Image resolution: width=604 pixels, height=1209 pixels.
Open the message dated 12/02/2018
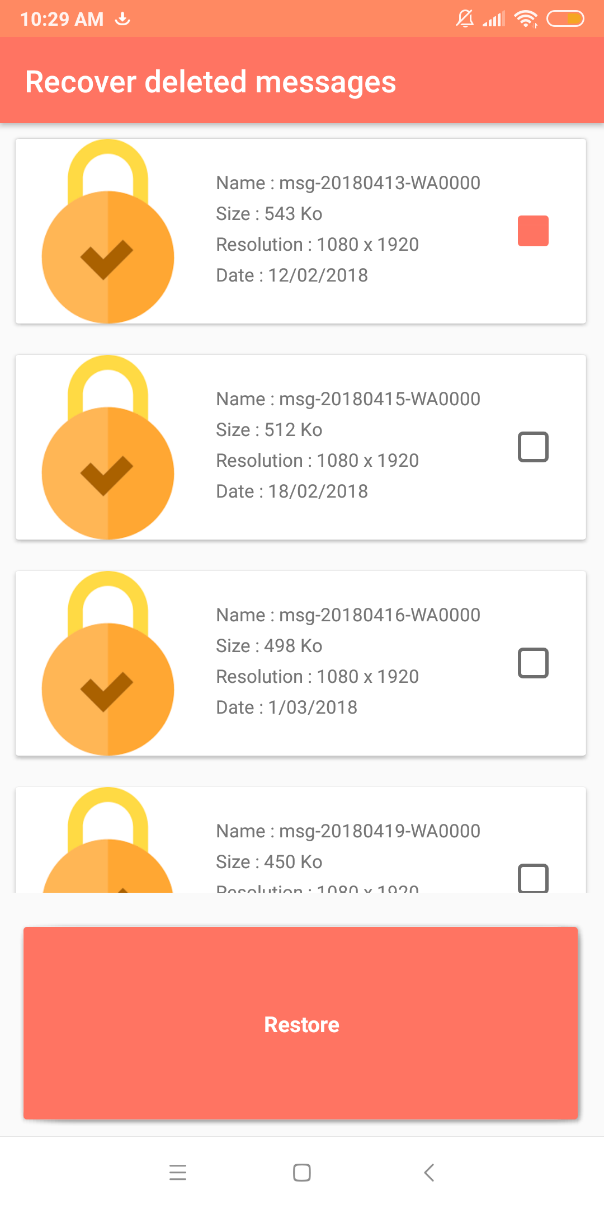(348, 229)
